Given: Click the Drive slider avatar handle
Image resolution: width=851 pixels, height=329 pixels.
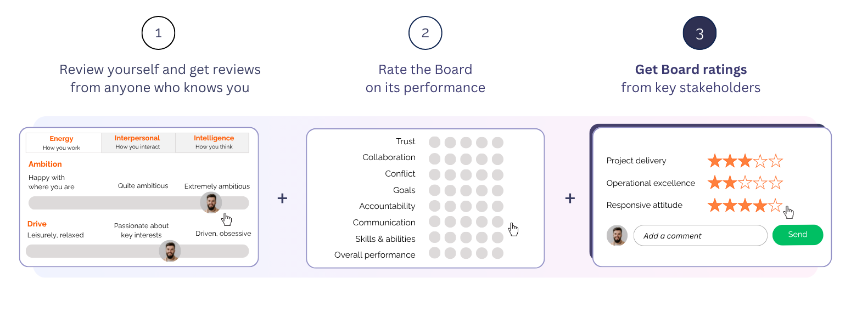Looking at the screenshot, I should click(170, 251).
